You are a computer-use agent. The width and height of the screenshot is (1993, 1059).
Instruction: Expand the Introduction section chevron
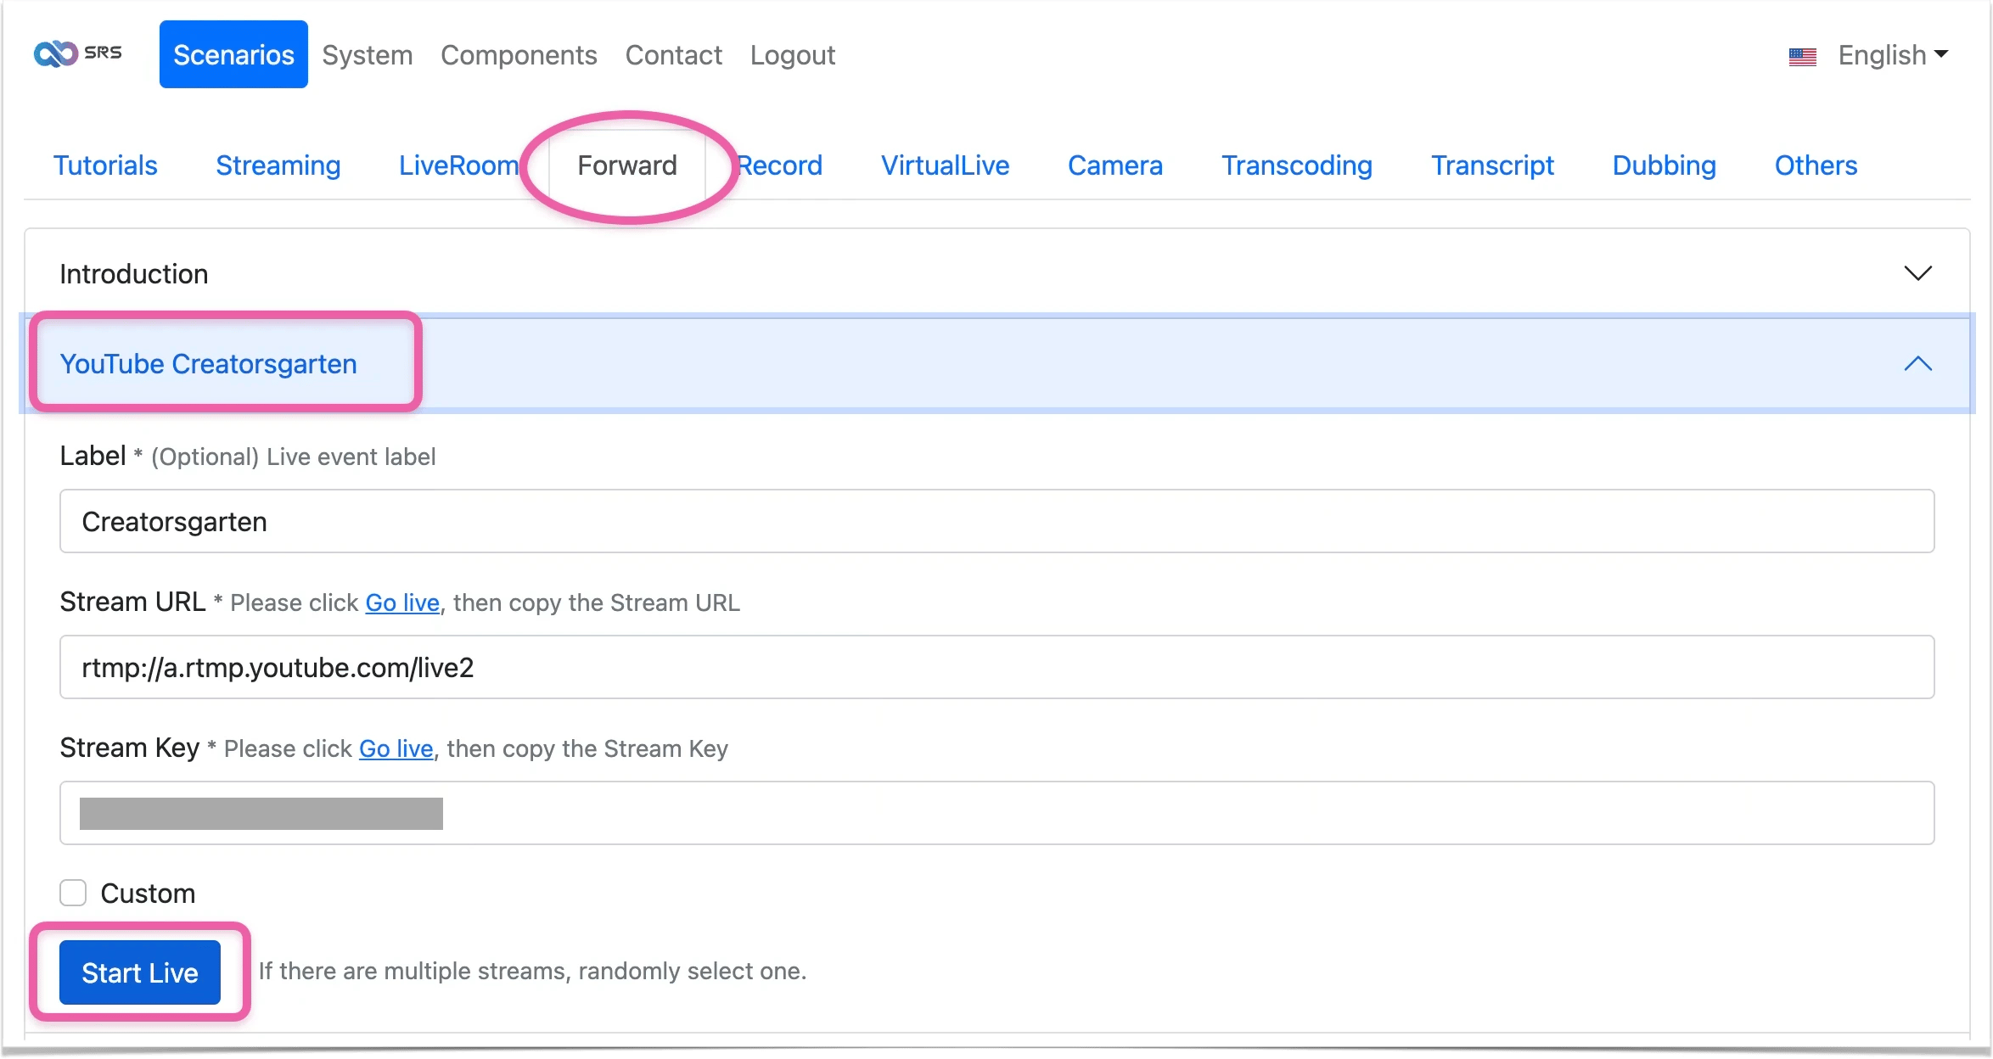click(x=1917, y=273)
